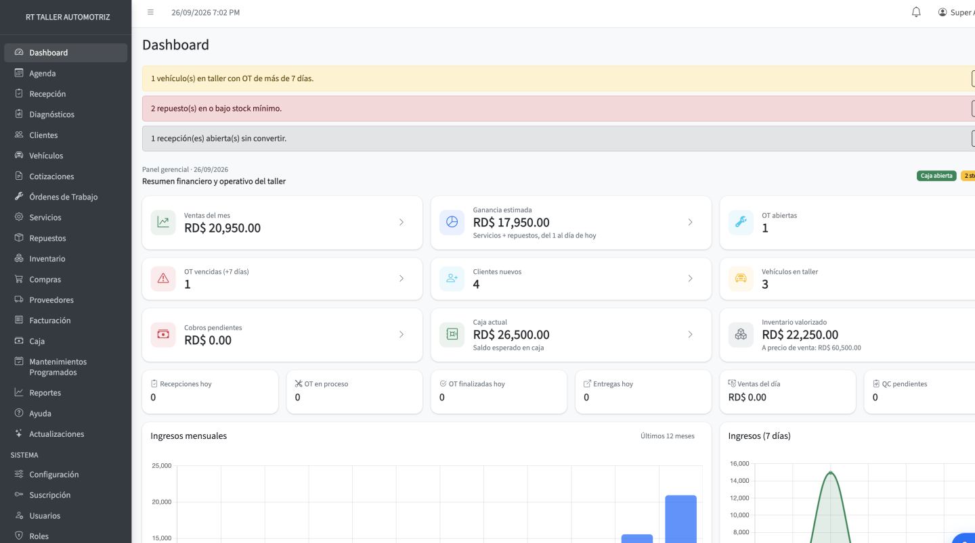Click the Vehículos car icon in sidebar
This screenshot has width=975, height=543.
19,156
